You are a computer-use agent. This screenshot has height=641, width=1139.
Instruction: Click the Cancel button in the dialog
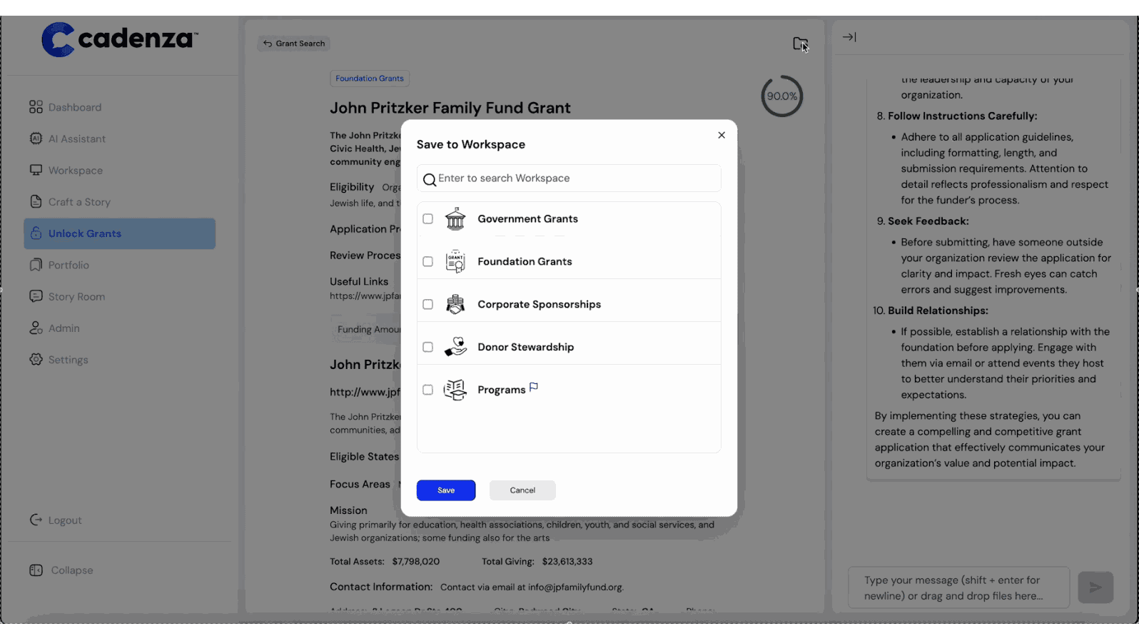coord(522,490)
